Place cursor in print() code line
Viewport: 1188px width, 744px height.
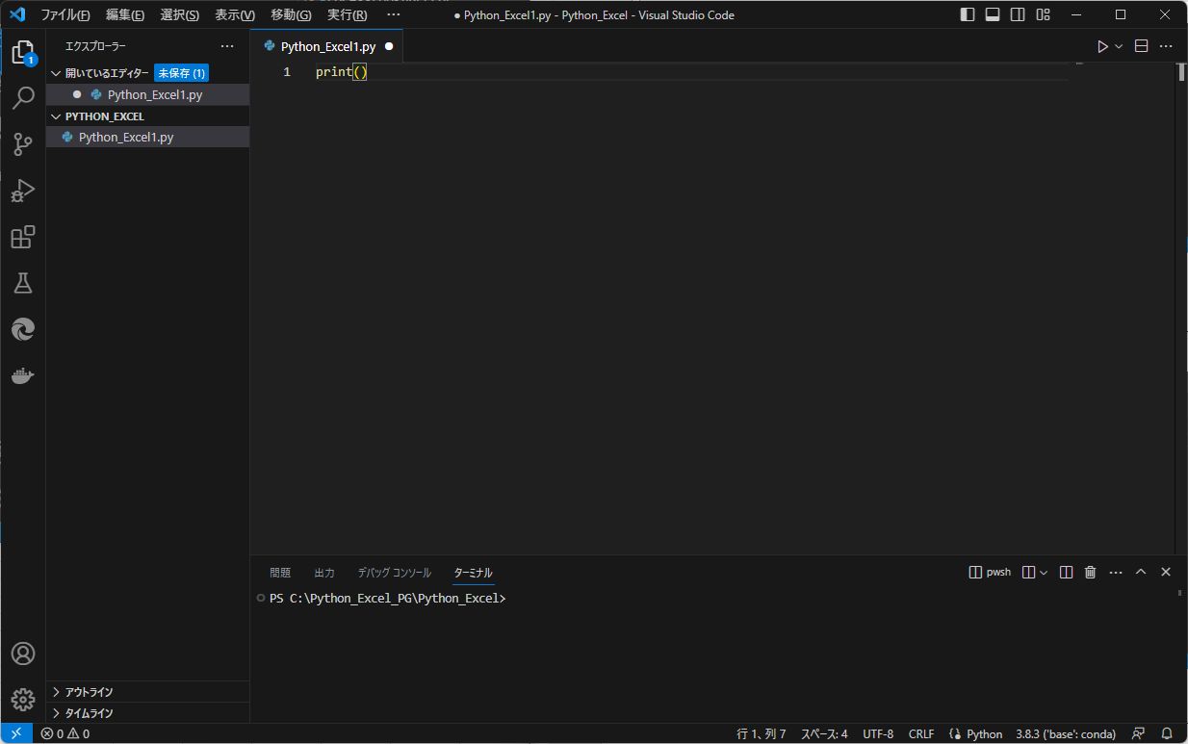pos(342,72)
